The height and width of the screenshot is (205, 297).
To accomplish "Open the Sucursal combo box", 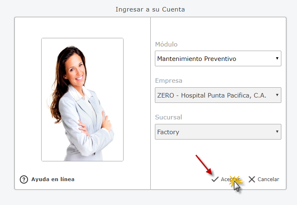I will click(x=218, y=132).
